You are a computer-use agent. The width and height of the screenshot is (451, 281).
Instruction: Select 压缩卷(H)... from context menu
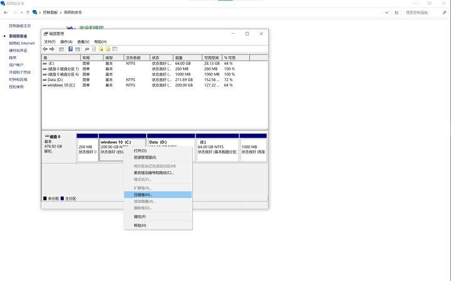click(143, 195)
